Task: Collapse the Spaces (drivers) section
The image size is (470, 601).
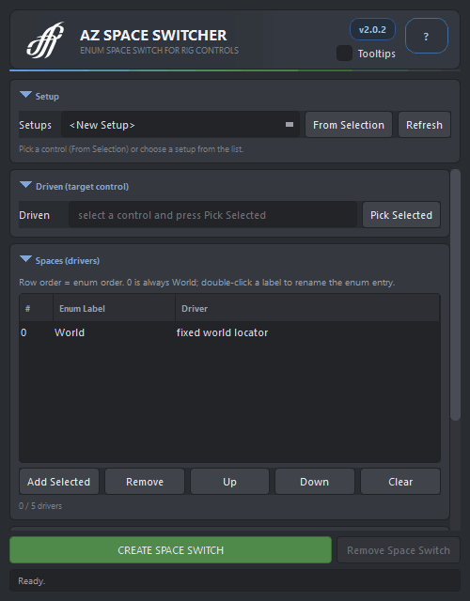Action: pyautogui.click(x=25, y=259)
